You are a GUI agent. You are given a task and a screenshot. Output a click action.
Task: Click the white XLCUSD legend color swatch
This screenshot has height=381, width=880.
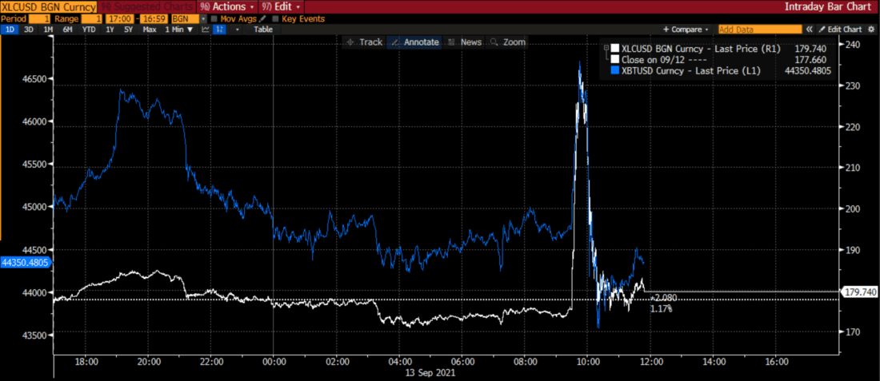(x=615, y=48)
